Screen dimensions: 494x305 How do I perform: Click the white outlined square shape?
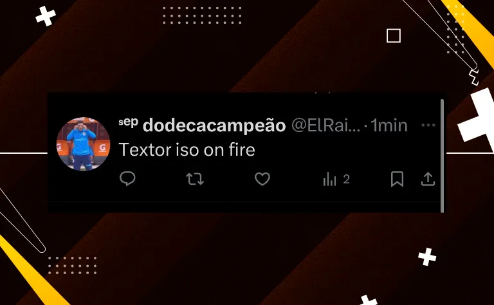coord(394,35)
